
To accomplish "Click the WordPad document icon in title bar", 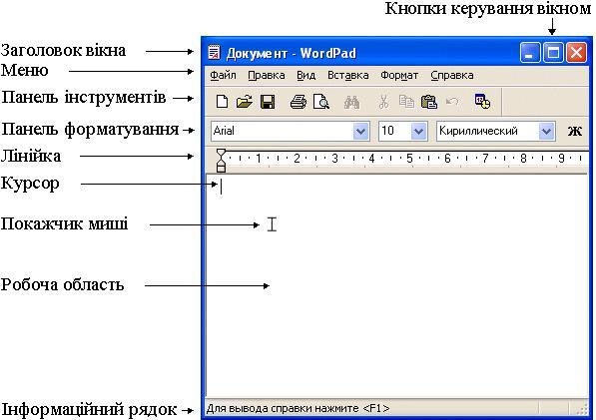I will point(215,53).
